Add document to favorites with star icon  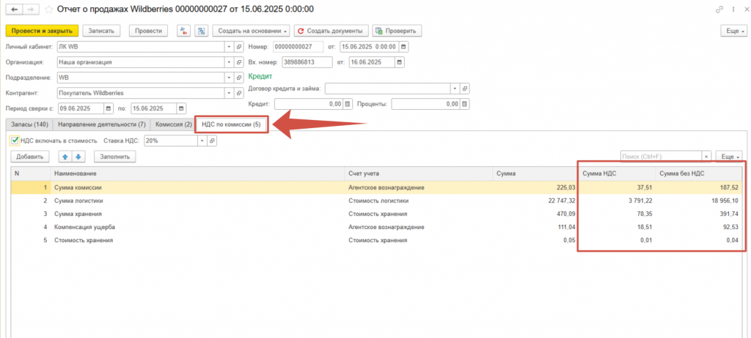[x=48, y=10]
